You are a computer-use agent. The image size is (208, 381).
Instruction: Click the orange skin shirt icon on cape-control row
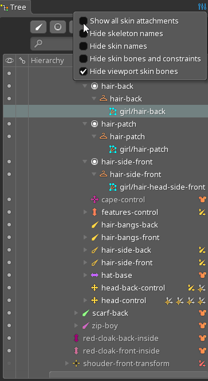tap(202, 200)
